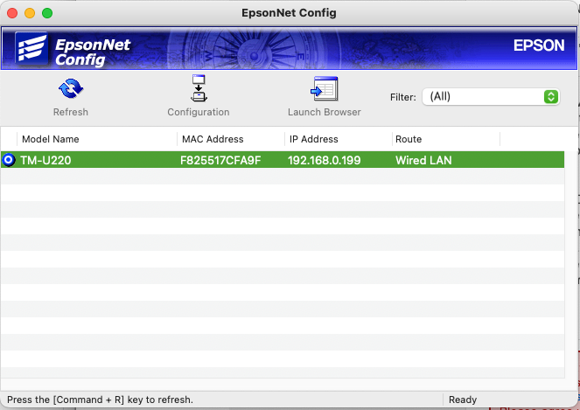580x410 pixels.
Task: Select the TM-U220 printer row
Action: pyautogui.click(x=283, y=160)
